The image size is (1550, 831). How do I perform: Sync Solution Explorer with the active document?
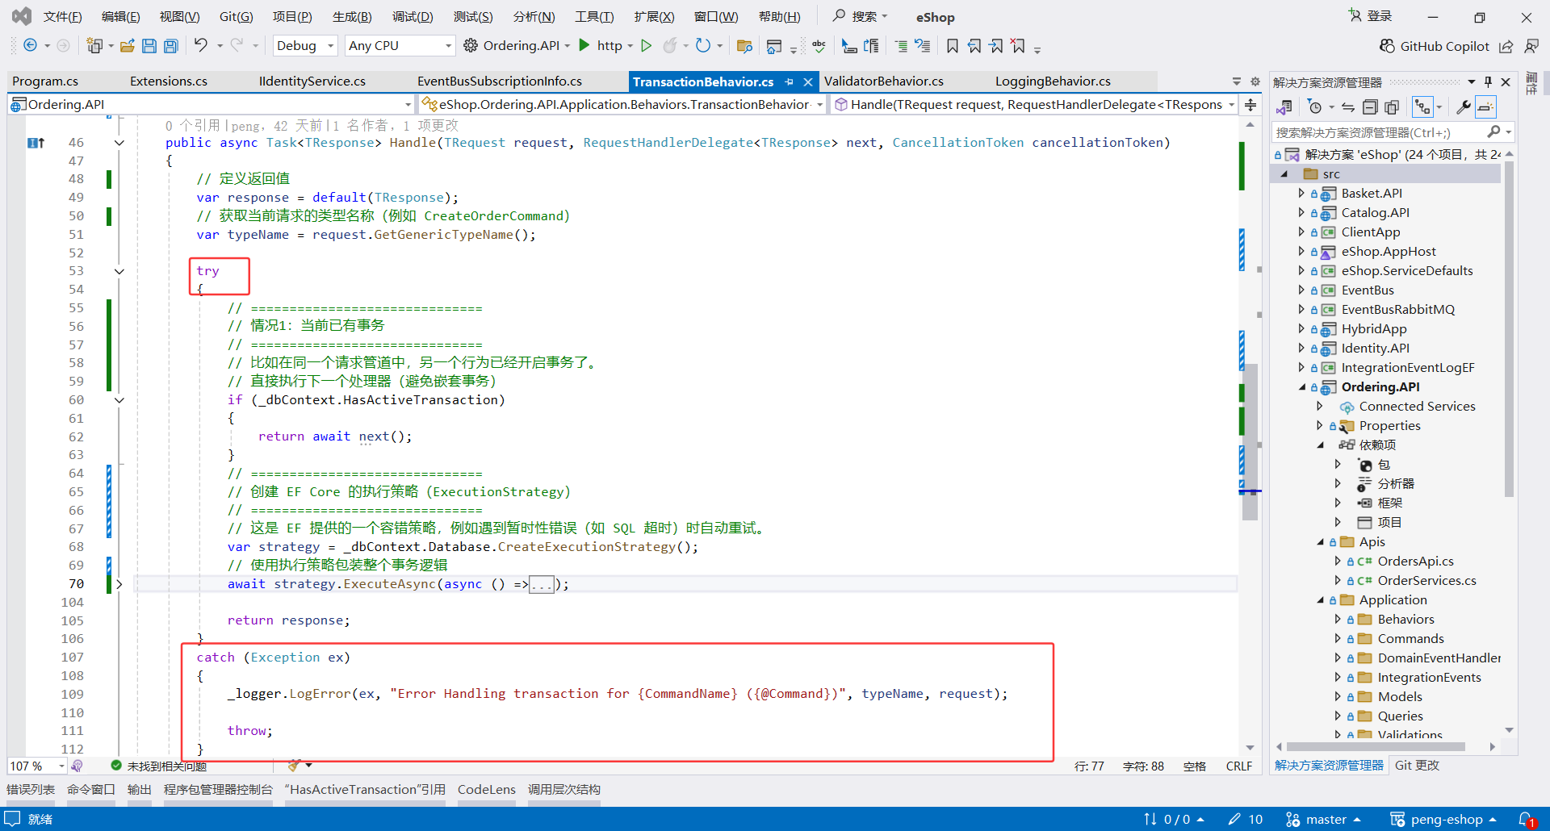tap(1348, 107)
